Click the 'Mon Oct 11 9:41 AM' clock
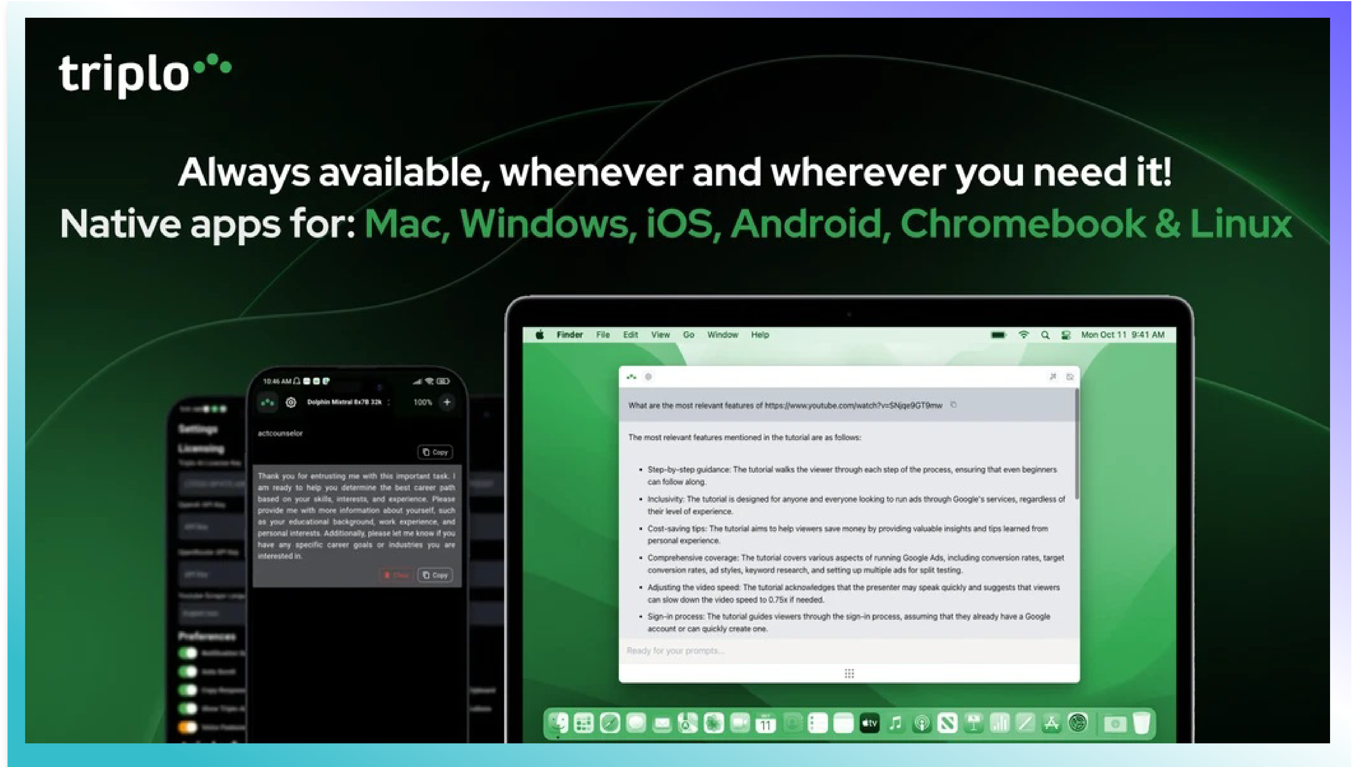Viewport: 1354px width, 767px height. (1123, 334)
